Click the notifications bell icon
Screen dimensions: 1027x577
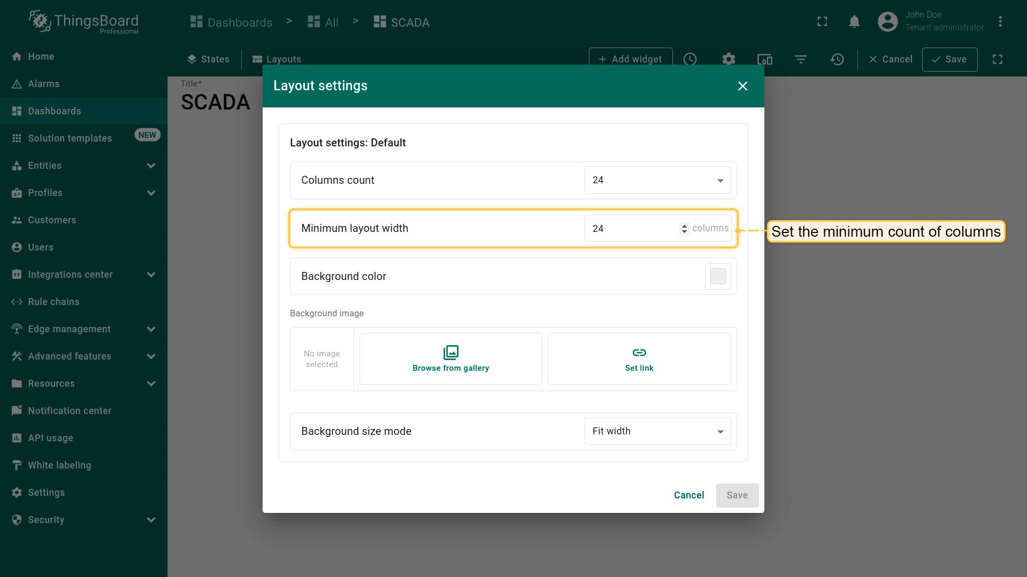854,22
